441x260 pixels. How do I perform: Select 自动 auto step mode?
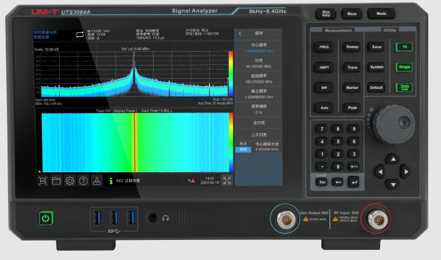(243, 150)
